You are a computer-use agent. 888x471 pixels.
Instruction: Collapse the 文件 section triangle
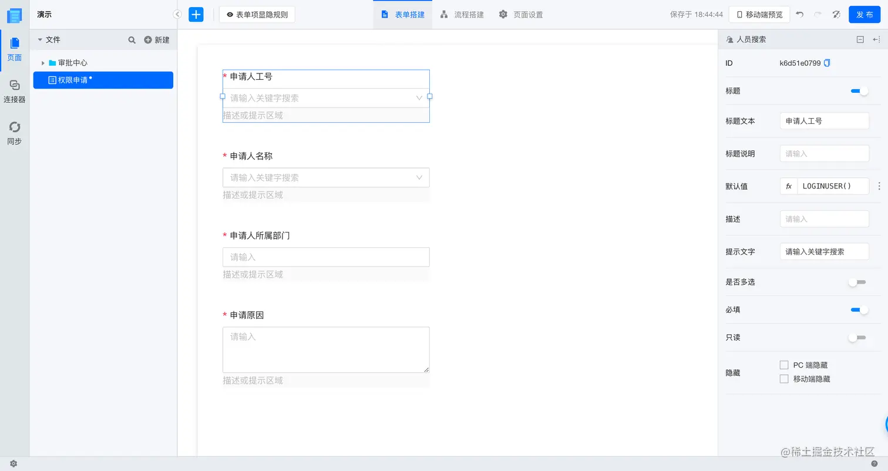[40, 40]
